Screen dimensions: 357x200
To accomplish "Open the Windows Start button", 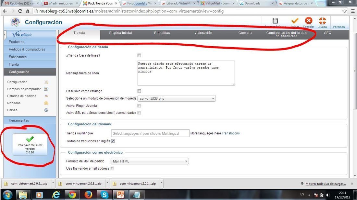I will [7, 195].
